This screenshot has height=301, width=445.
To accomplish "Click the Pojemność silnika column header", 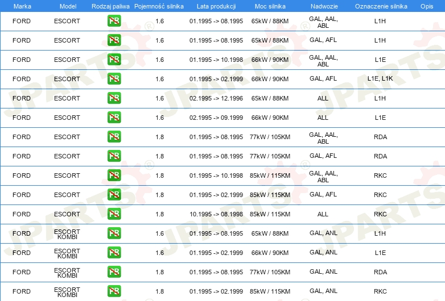I will point(159,6).
